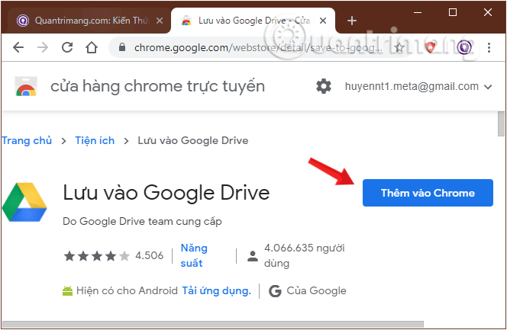Click the star rating 4.506
Viewport: 507px width, 330px height.
pos(114,256)
